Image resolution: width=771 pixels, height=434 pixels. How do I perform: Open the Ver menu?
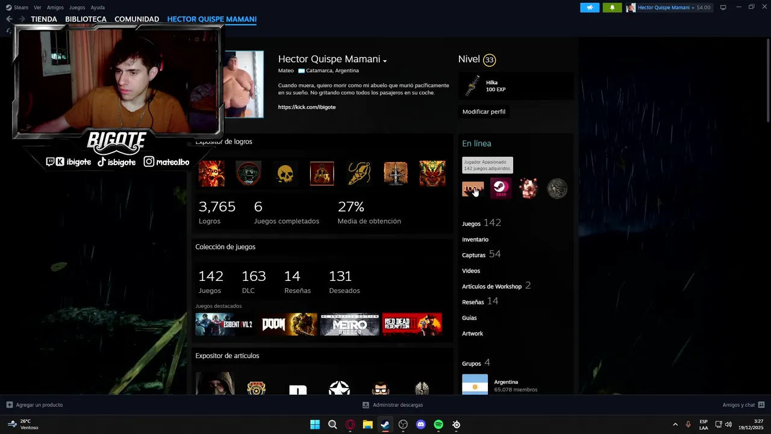(37, 7)
